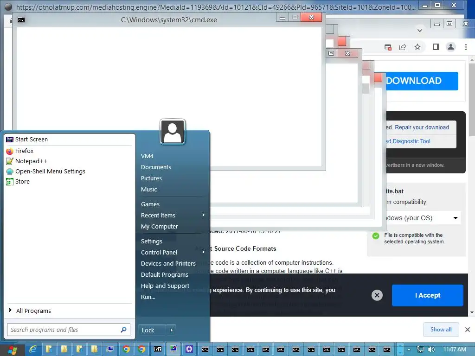Click the network tray icon
Screen dimensions: 475x356
click(x=420, y=350)
